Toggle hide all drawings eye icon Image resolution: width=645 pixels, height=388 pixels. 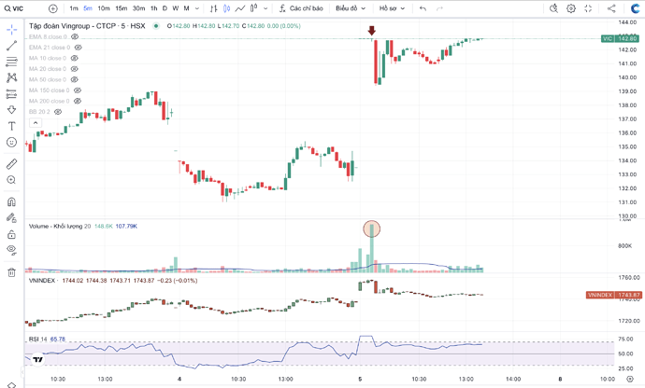point(11,250)
